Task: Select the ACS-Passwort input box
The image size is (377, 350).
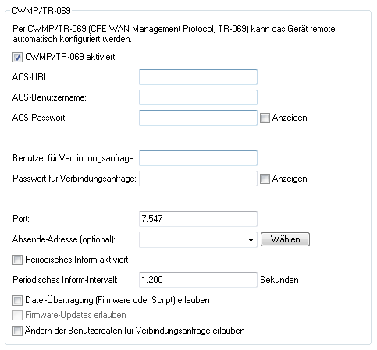Action: 198,118
